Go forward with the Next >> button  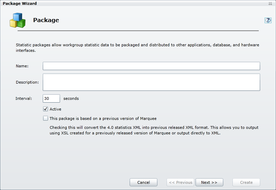coord(209,182)
